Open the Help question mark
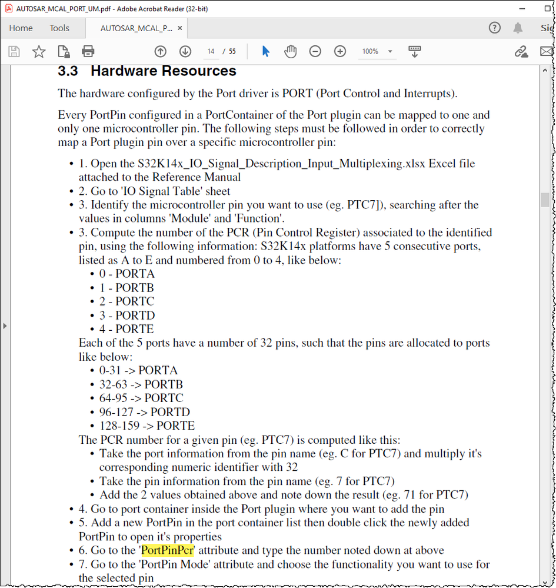The height and width of the screenshot is (588, 556). click(494, 28)
